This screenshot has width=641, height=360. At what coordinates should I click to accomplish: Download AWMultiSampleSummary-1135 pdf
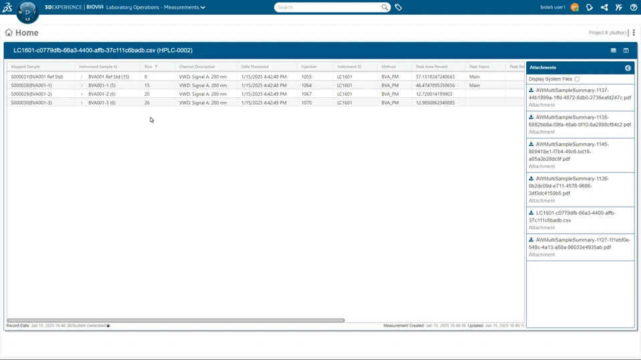point(531,117)
